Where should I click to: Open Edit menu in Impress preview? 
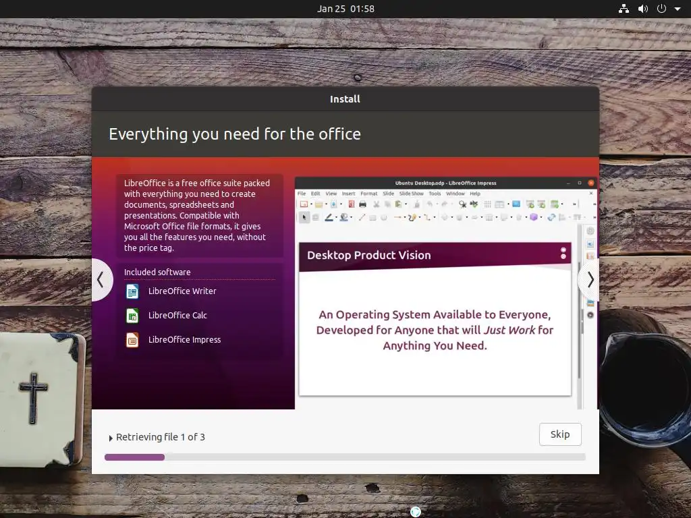tap(316, 194)
